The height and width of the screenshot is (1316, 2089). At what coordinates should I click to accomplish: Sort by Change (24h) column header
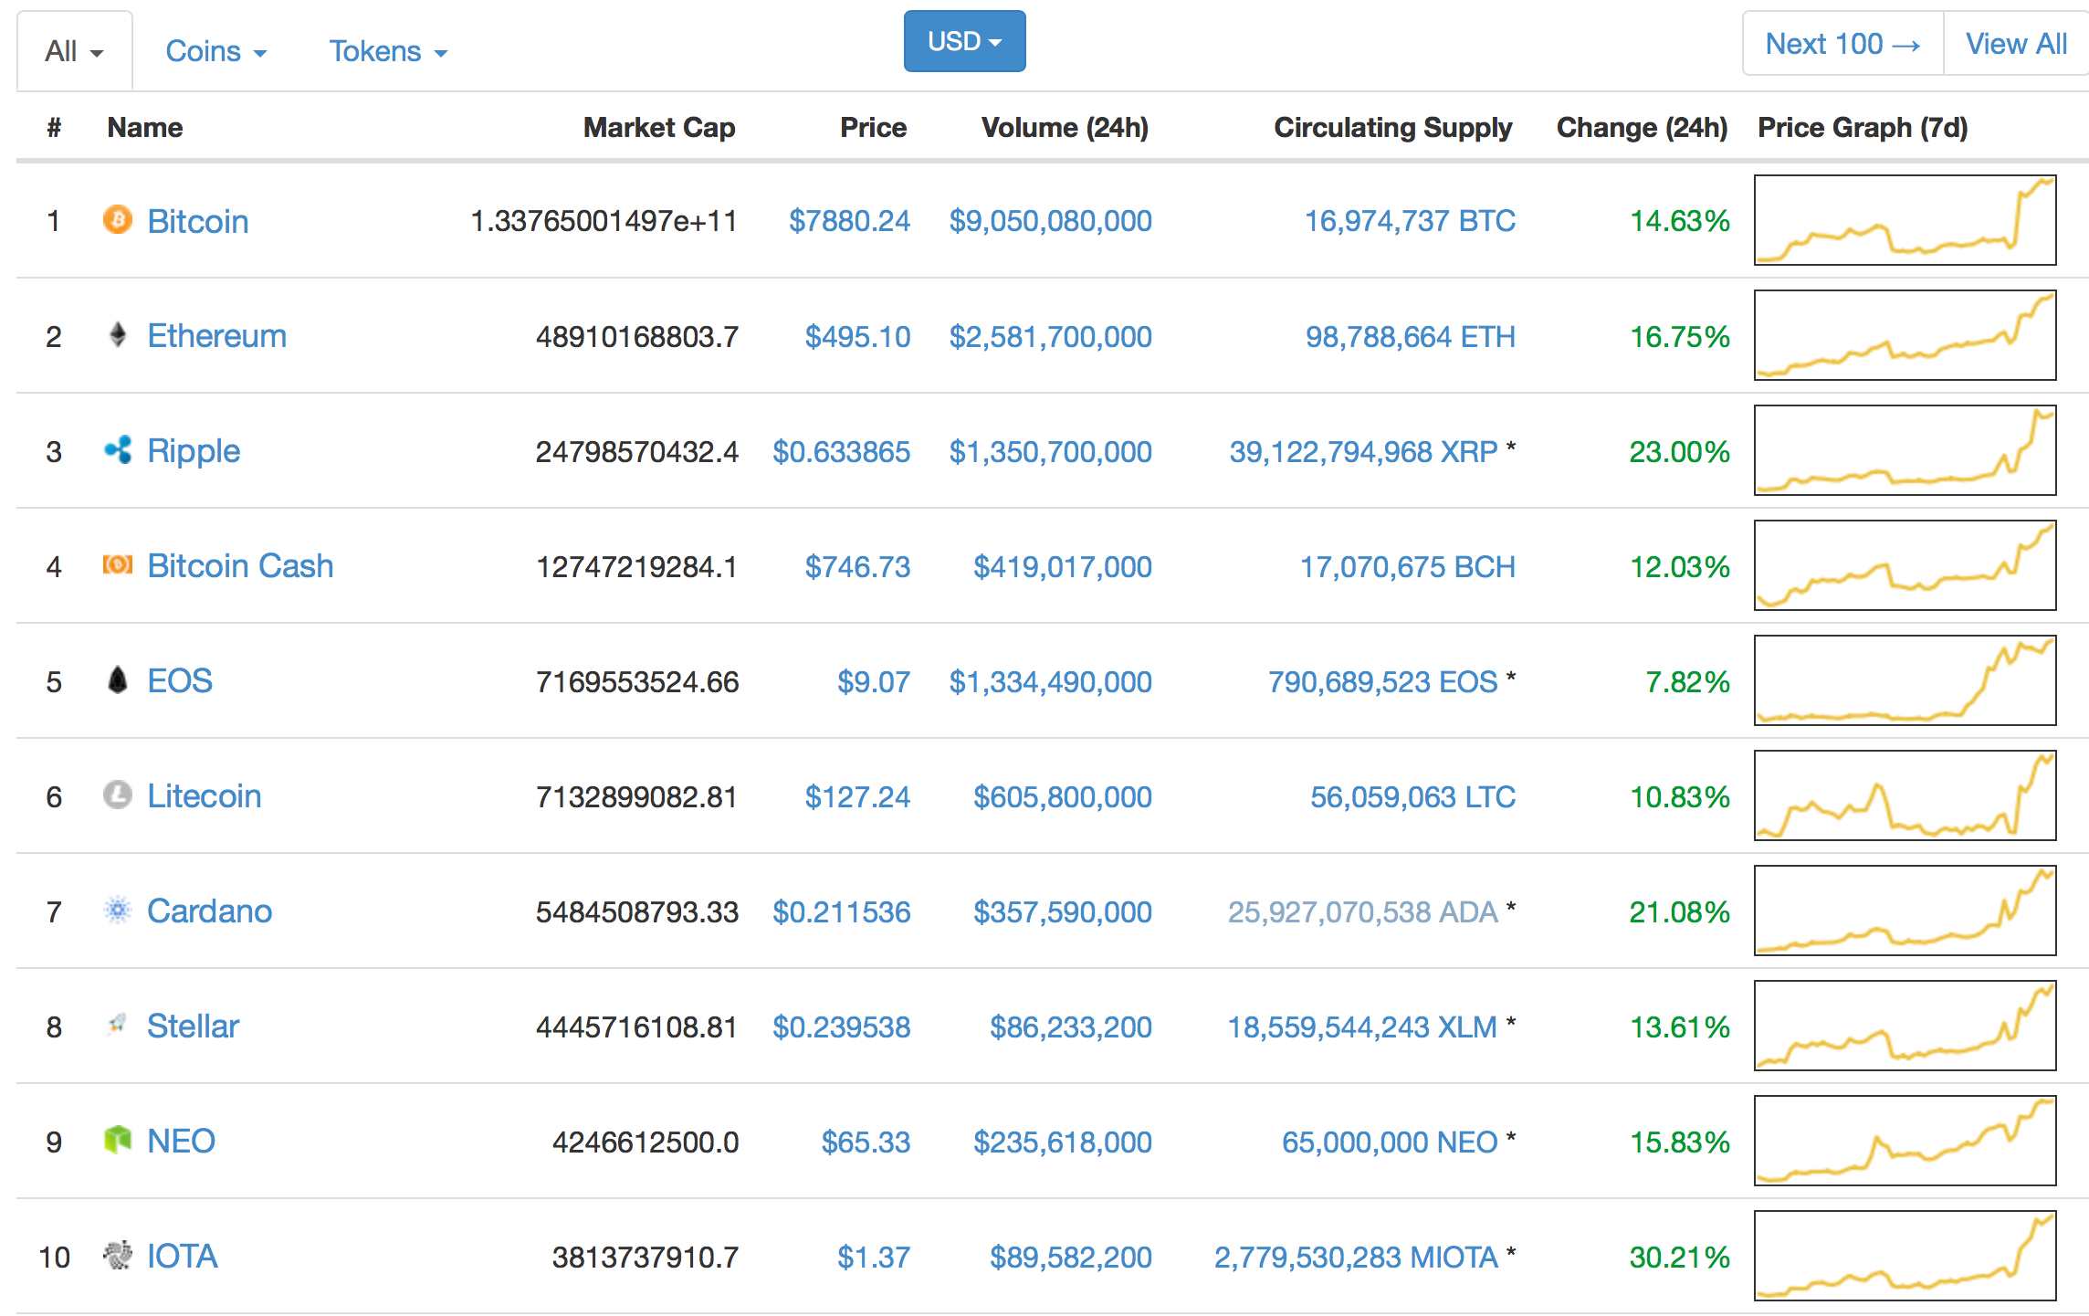1642,128
